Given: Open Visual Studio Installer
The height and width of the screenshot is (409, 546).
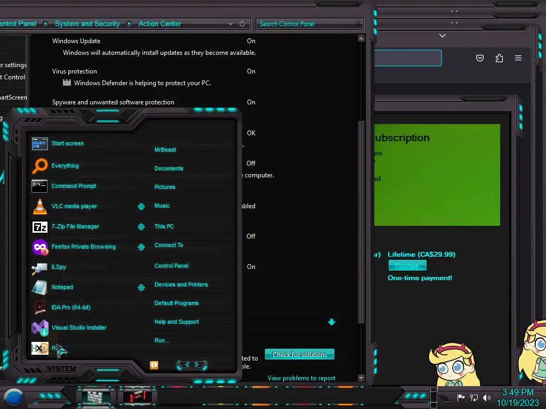Looking at the screenshot, I should point(69,328).
